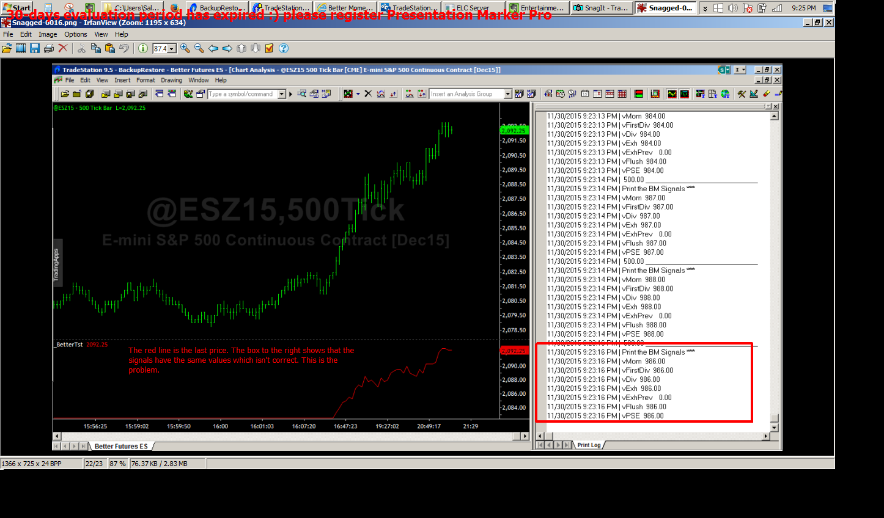Open the Options menu

(76, 34)
